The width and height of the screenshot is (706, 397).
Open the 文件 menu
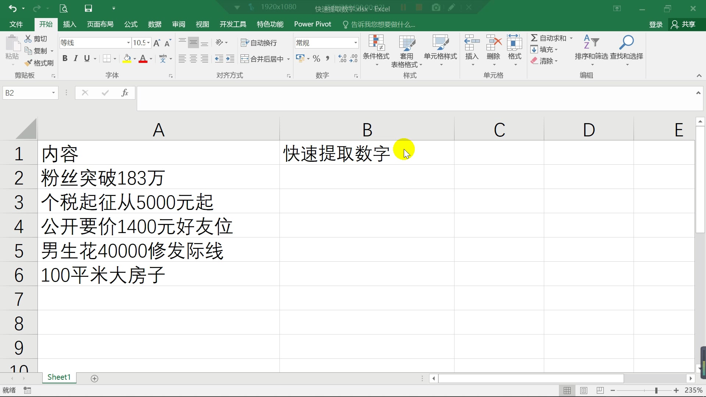tap(16, 24)
